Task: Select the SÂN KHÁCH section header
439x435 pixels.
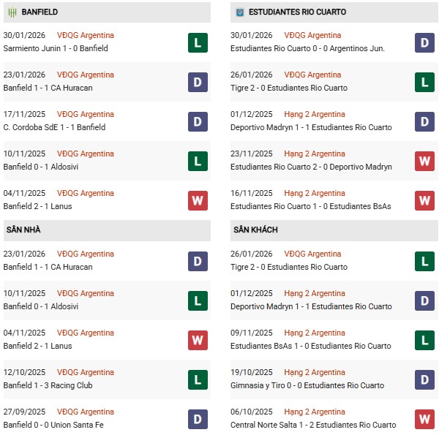Action: [255, 230]
